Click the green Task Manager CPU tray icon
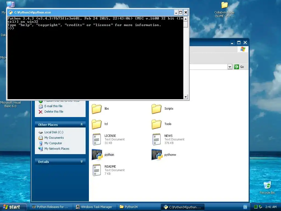 256,207
